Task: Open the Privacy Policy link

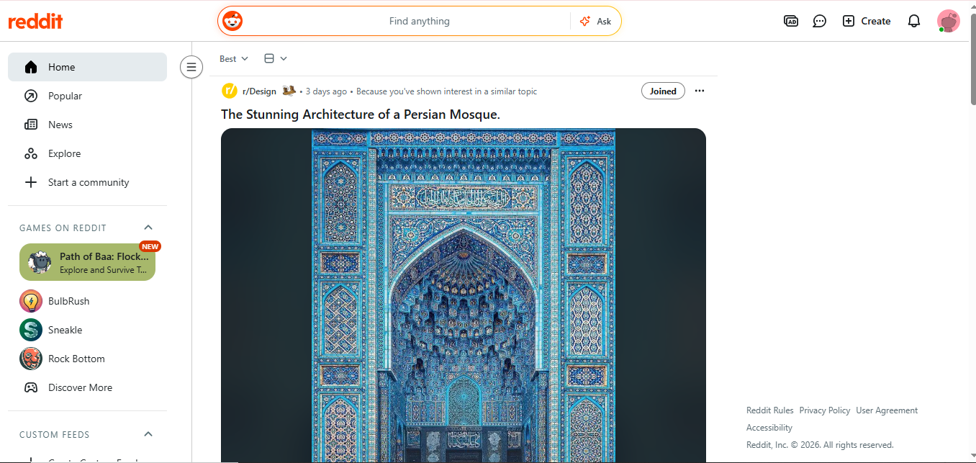Action: (x=824, y=410)
